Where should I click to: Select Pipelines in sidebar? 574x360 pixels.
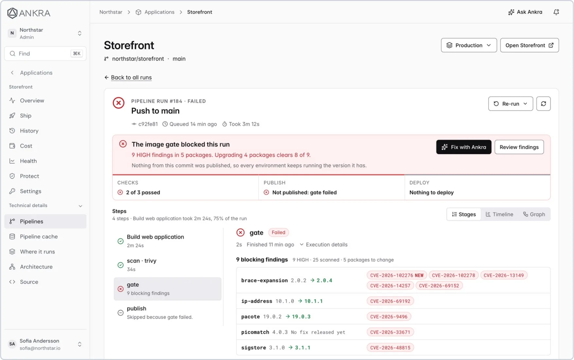pyautogui.click(x=45, y=221)
